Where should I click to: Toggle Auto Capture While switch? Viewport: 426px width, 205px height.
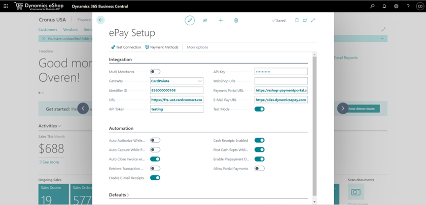tap(155, 150)
